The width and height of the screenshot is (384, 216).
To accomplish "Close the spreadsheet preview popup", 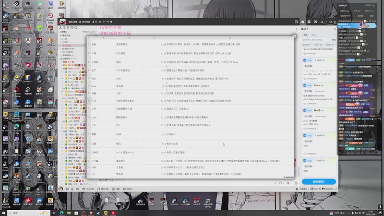I will pos(294,36).
